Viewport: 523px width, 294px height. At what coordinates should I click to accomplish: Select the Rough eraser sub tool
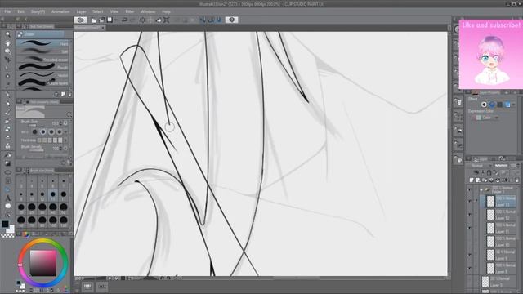coord(42,67)
